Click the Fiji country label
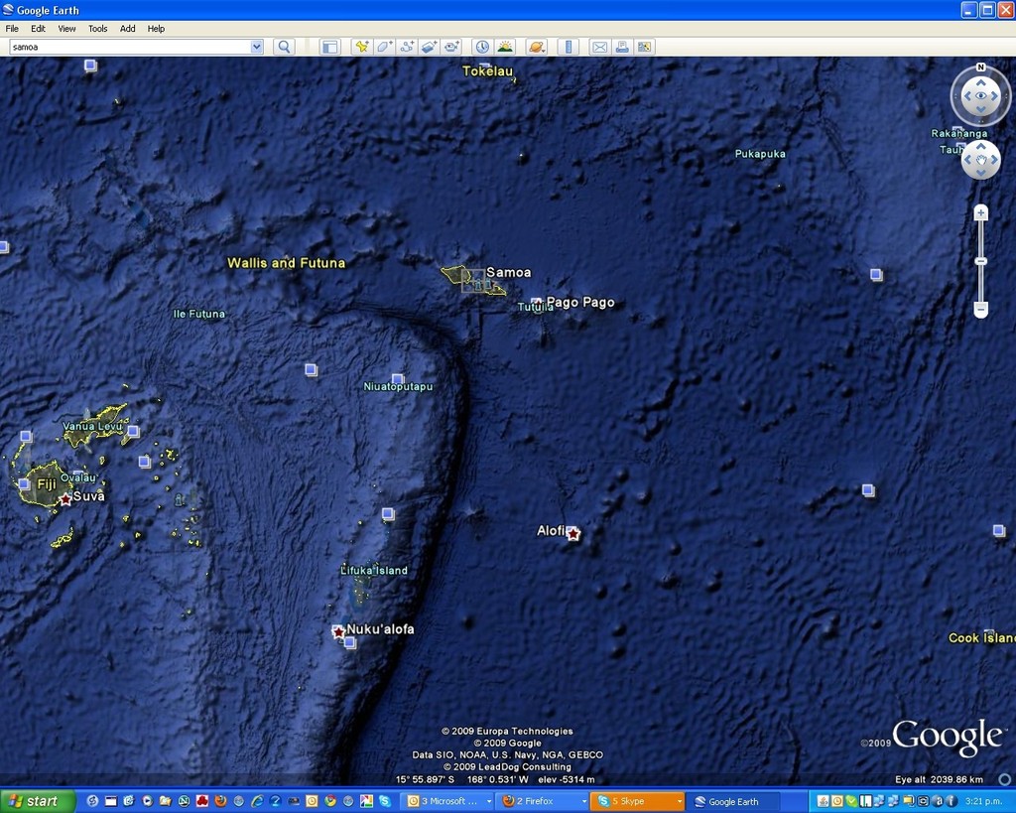 pyautogui.click(x=48, y=484)
